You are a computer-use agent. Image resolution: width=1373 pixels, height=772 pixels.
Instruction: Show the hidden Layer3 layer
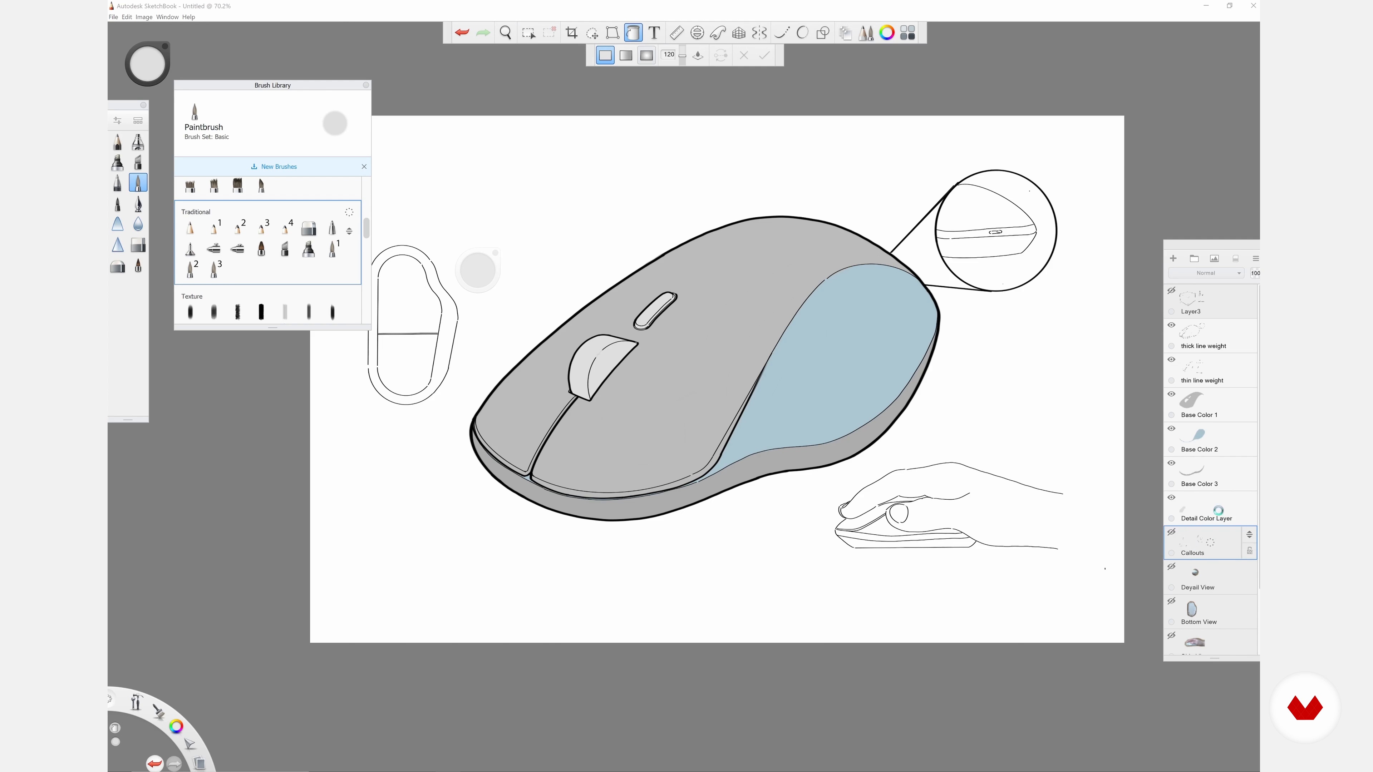pos(1172,291)
